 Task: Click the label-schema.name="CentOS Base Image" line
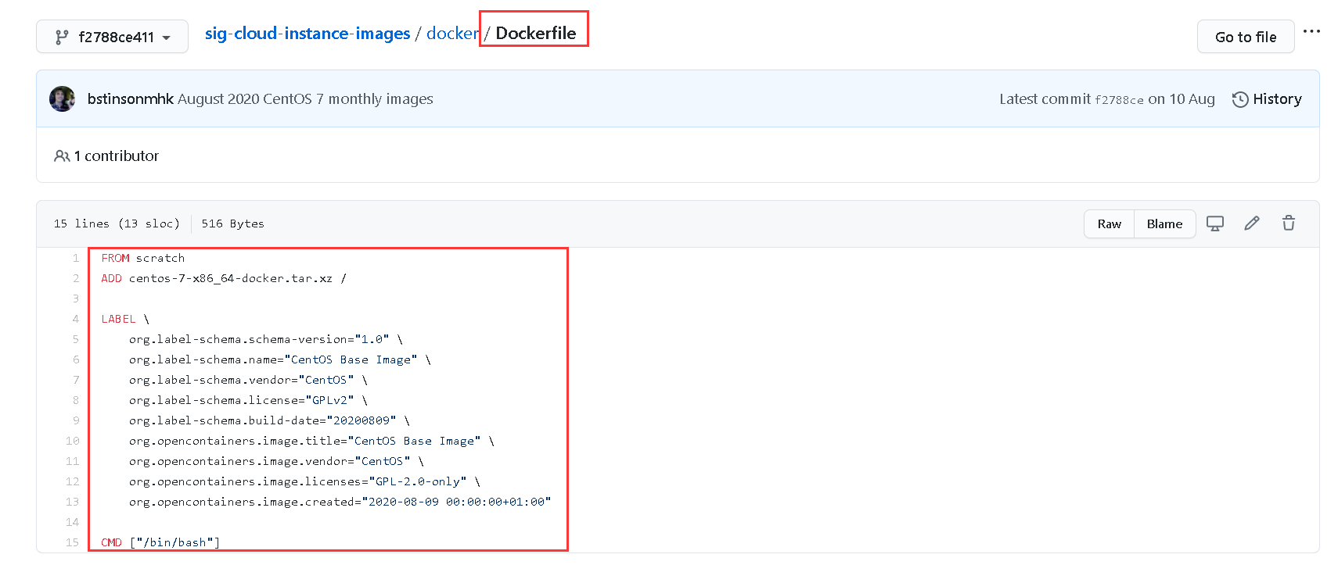(x=280, y=359)
